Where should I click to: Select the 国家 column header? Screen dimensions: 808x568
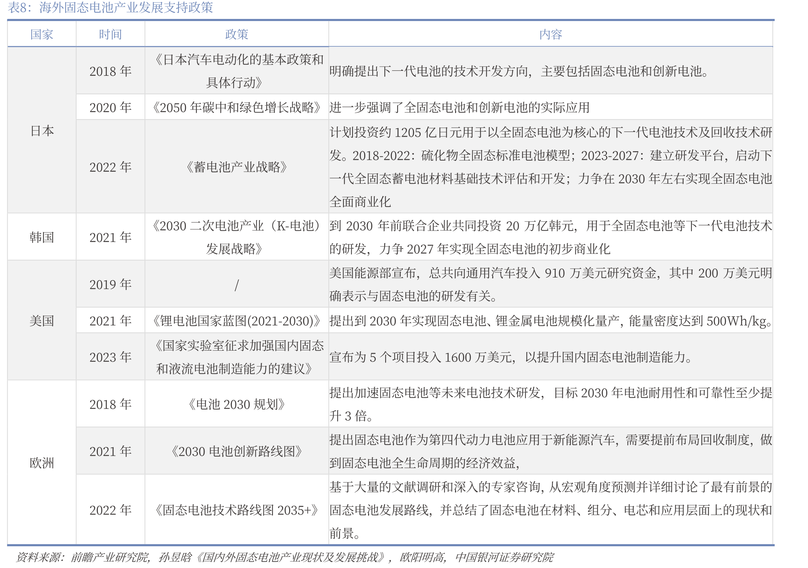pyautogui.click(x=41, y=34)
